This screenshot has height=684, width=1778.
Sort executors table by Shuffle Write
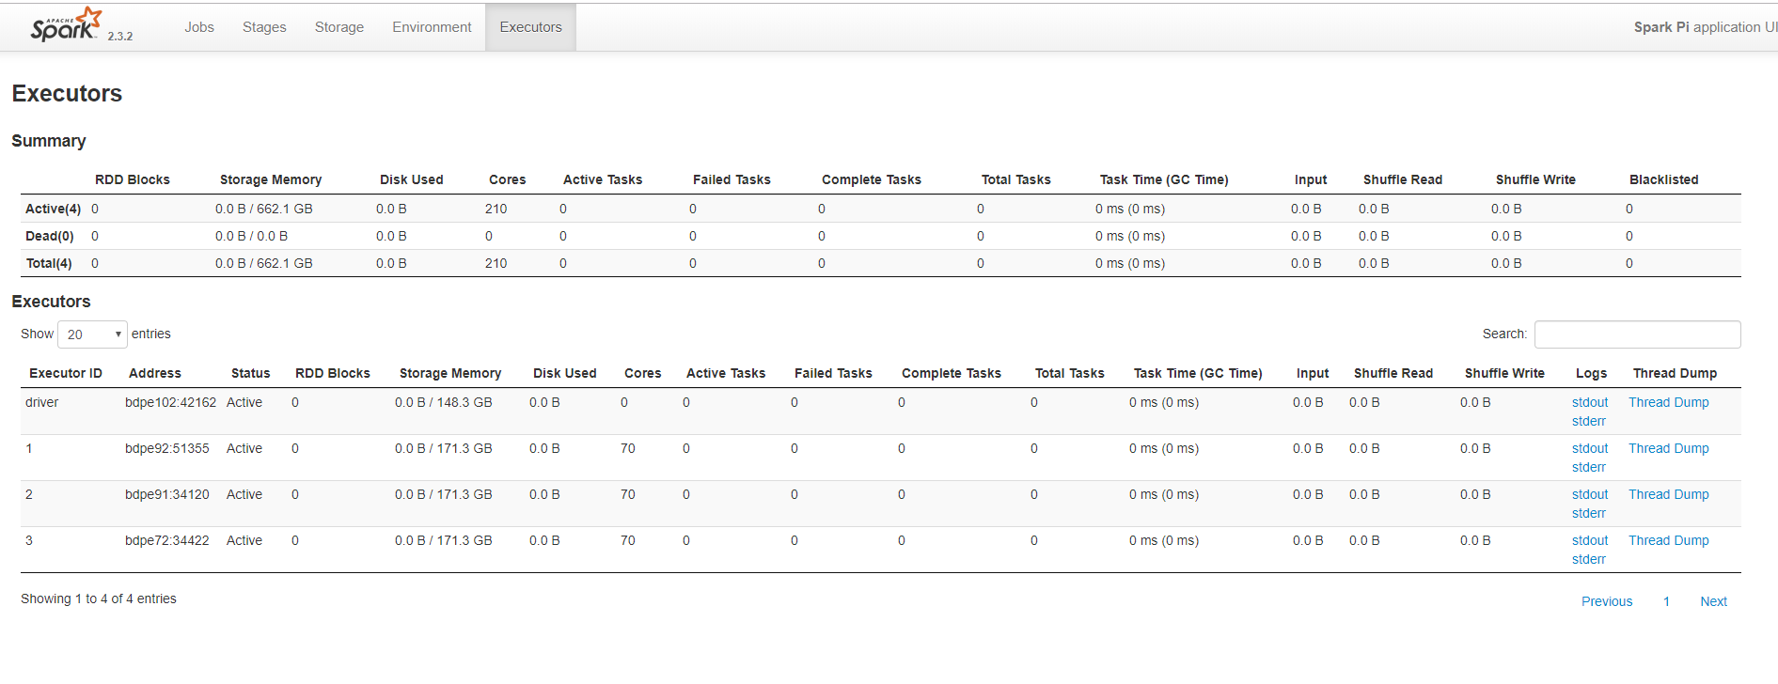click(1504, 373)
